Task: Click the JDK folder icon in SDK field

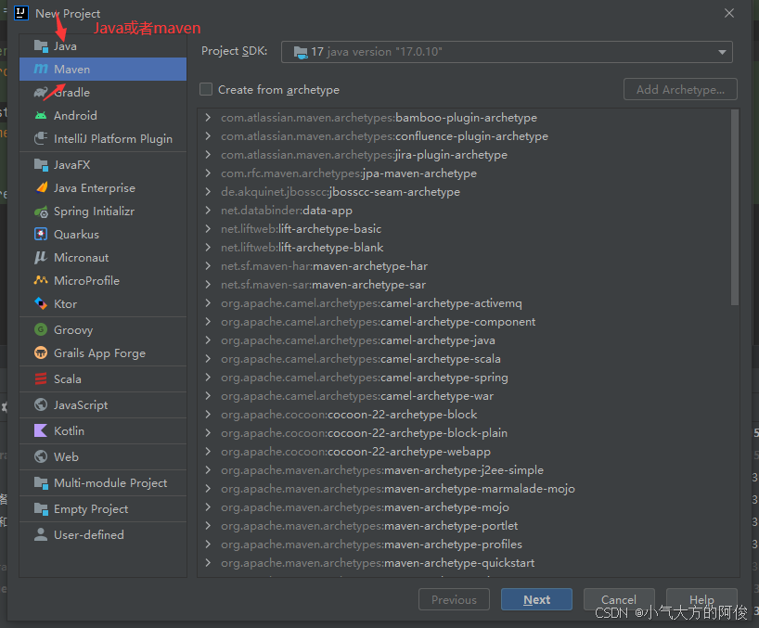Action: [x=301, y=52]
